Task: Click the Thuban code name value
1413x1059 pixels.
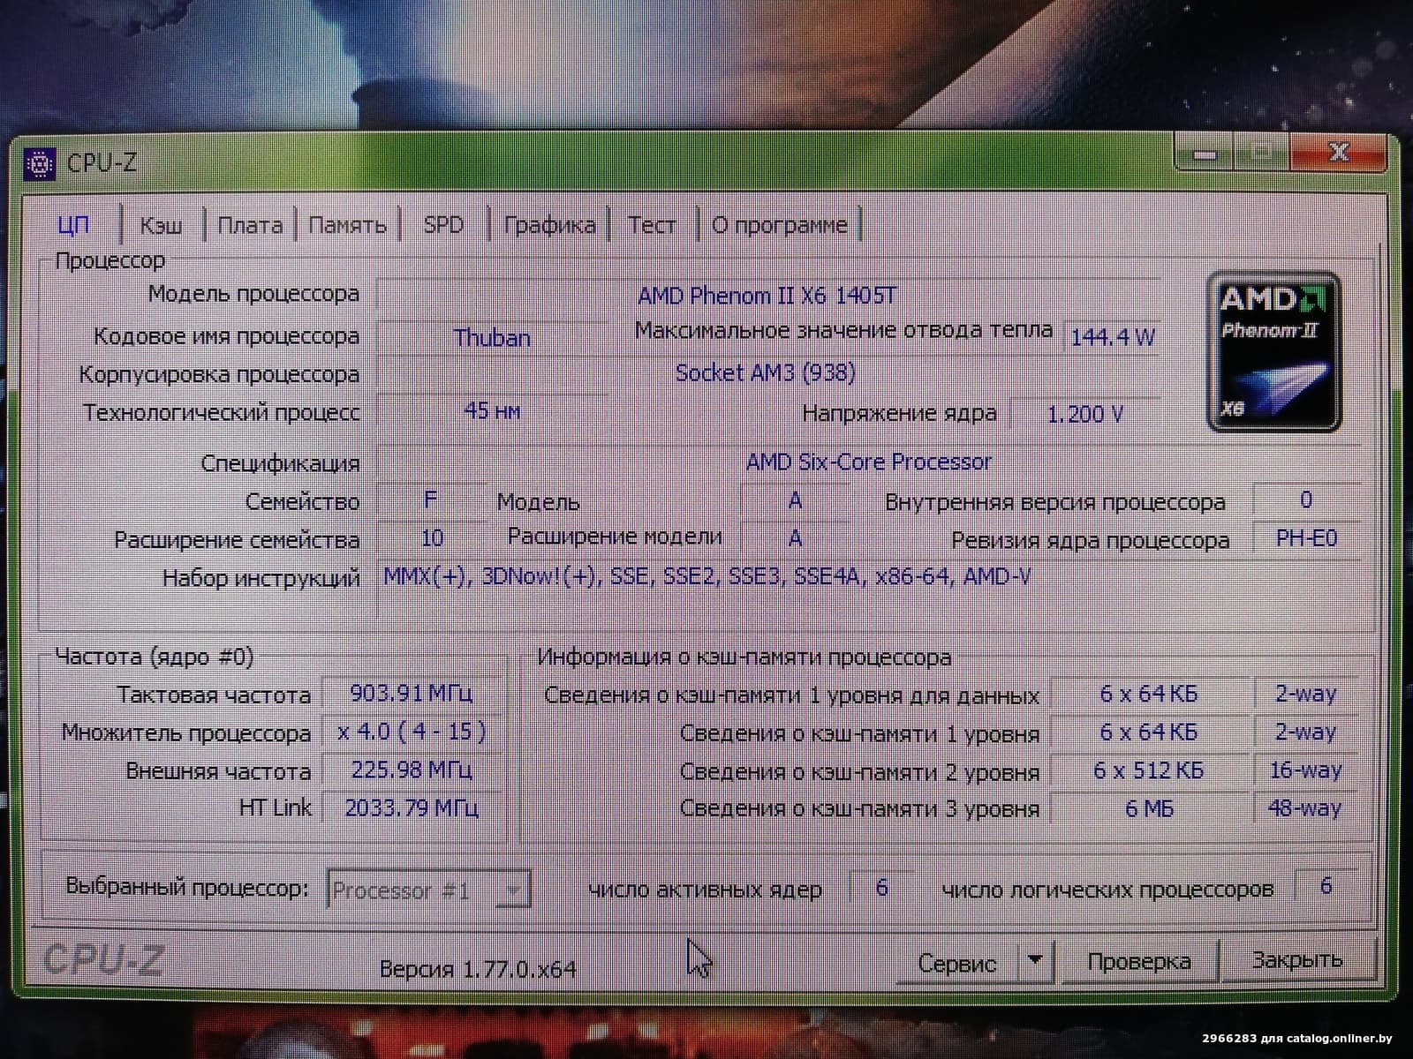Action: [x=492, y=338]
